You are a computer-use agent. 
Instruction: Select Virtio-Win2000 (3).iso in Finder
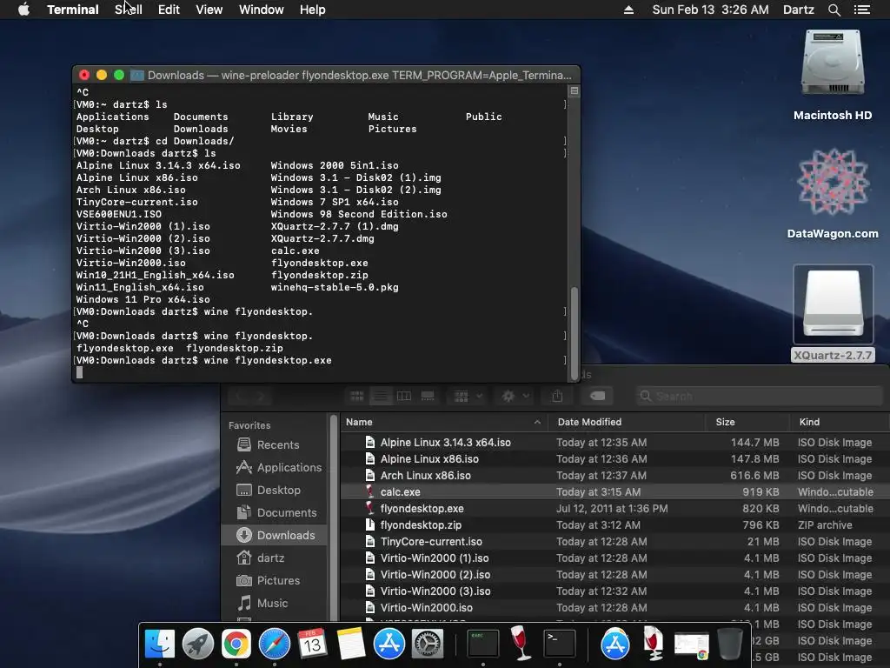[x=614, y=591]
